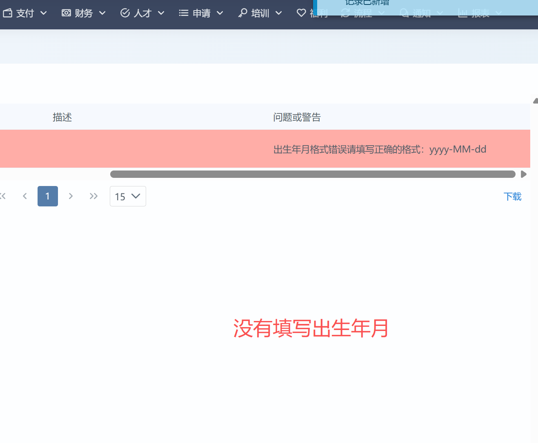The width and height of the screenshot is (538, 443).
Task: Click the scroll right arrow of the table
Action: [x=524, y=174]
